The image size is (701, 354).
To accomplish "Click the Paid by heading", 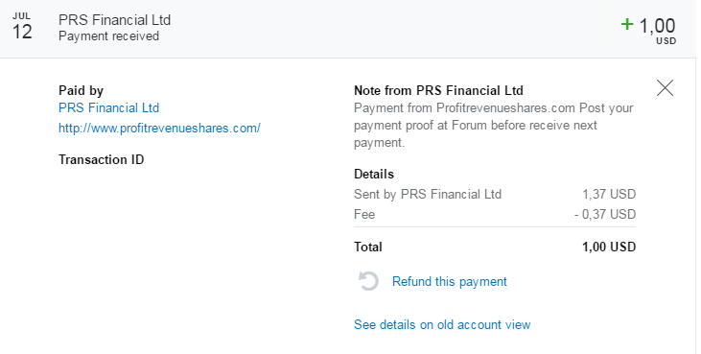I will 81,91.
